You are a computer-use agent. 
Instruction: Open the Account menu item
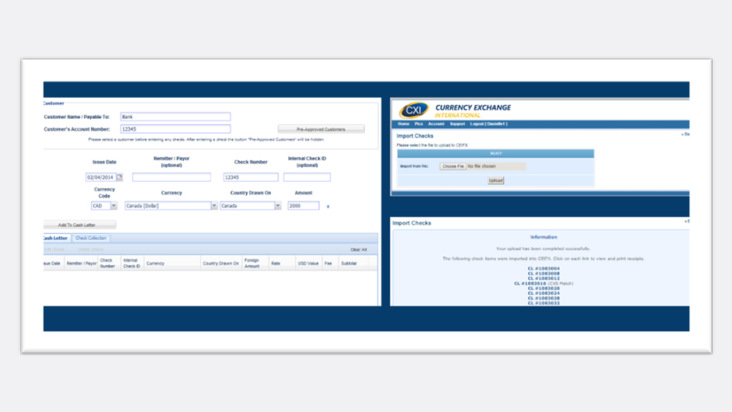click(436, 124)
